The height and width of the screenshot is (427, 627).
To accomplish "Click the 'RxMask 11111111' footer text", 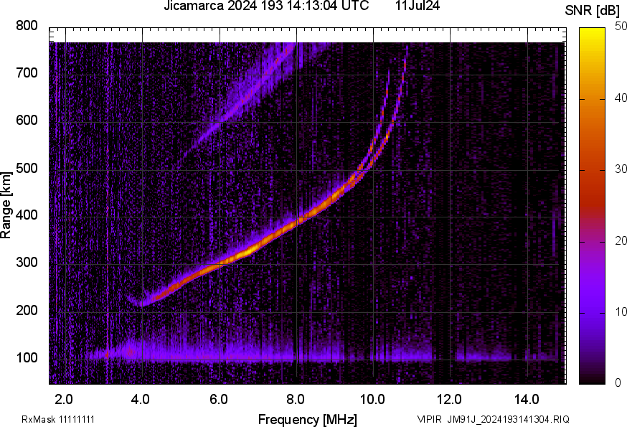I will (x=58, y=419).
